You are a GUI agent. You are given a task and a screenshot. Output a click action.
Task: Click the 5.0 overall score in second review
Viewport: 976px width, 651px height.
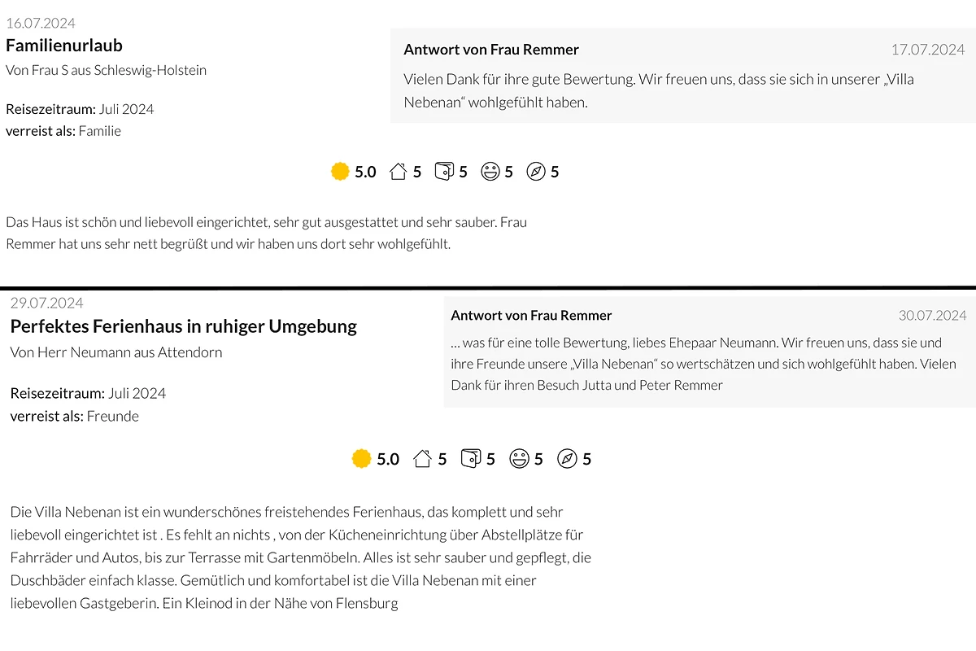(x=388, y=459)
